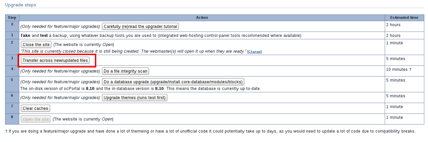Click the step 'X' row number cell
Viewport: 428px width, 142px height.
tap(12, 25)
